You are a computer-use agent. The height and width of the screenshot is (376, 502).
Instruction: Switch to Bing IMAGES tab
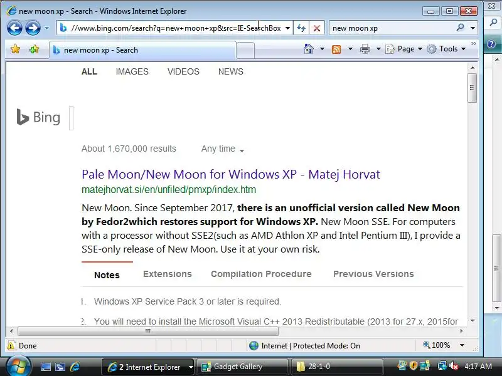(x=132, y=71)
